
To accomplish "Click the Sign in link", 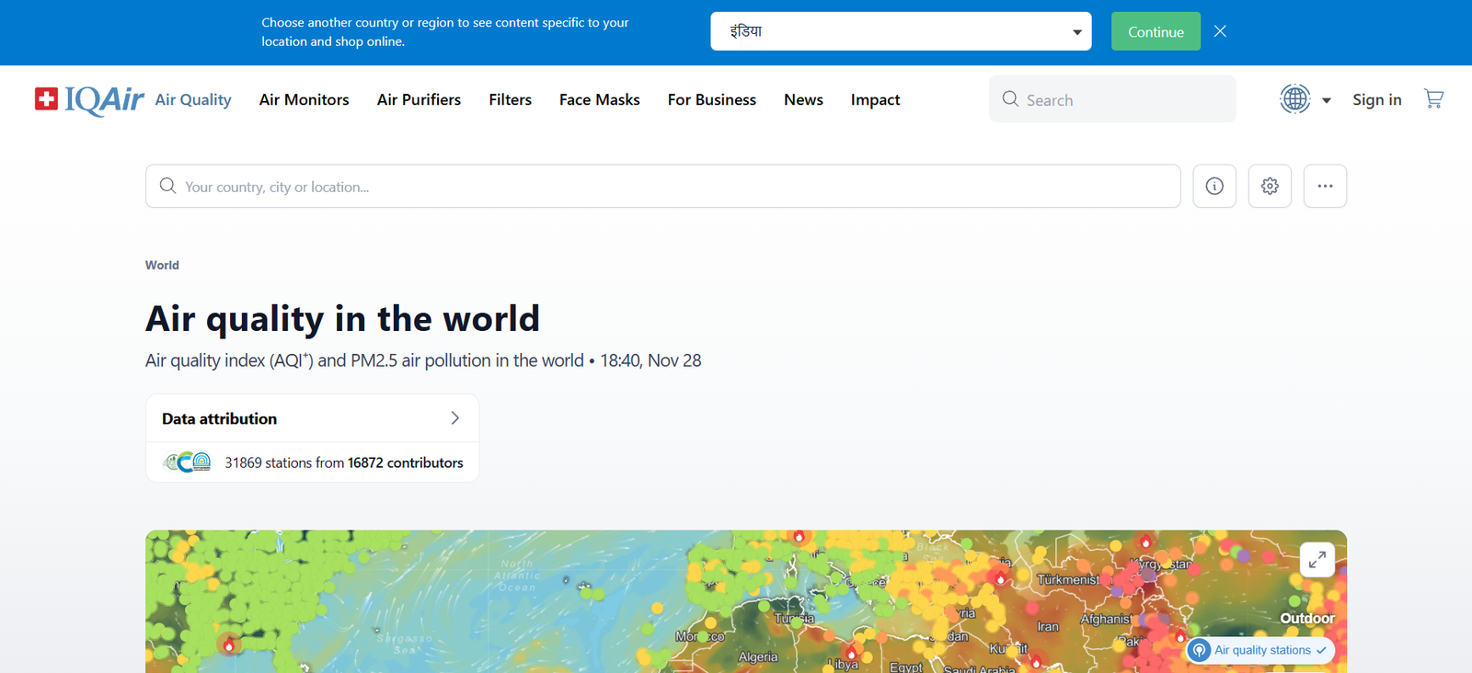I will pos(1376,99).
